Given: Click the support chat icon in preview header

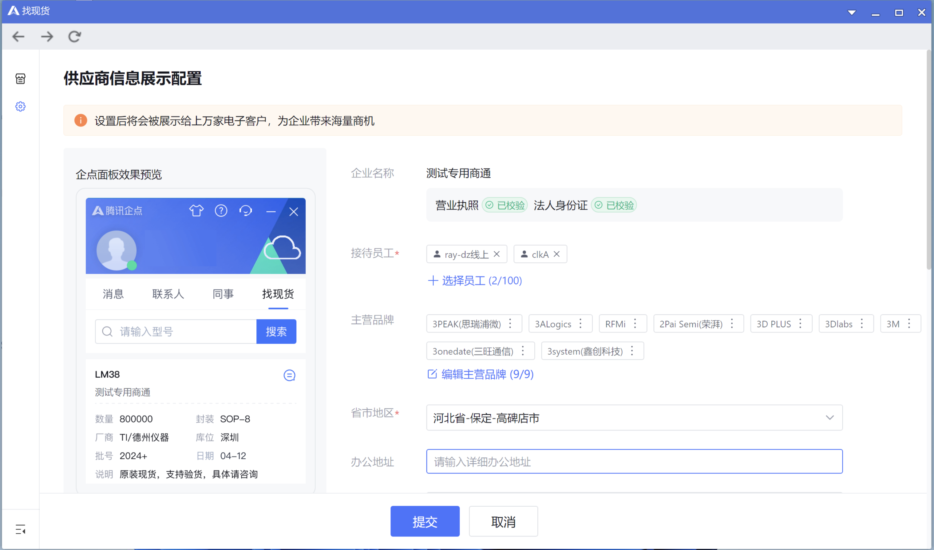Looking at the screenshot, I should (245, 211).
